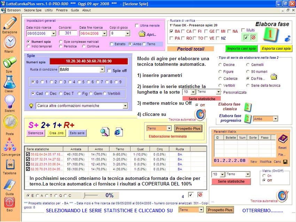Image resolution: width=296 pixels, height=222 pixels.
Task: Open the Classi flask icon
Action: tap(9, 82)
